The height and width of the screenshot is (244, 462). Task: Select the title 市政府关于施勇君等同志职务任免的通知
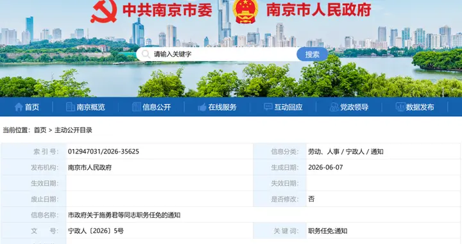coord(124,215)
